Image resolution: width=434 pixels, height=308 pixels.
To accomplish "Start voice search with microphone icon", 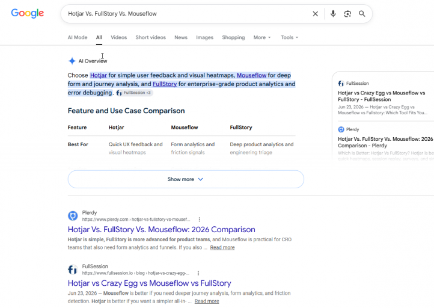I will click(333, 14).
